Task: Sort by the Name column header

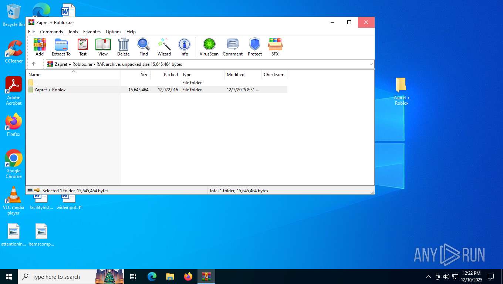Action: [x=73, y=75]
